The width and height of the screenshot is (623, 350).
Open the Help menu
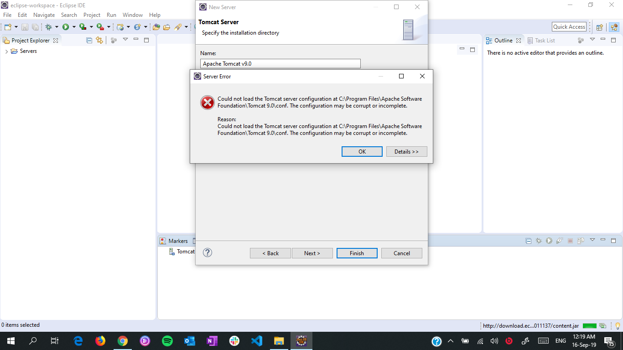pos(155,15)
